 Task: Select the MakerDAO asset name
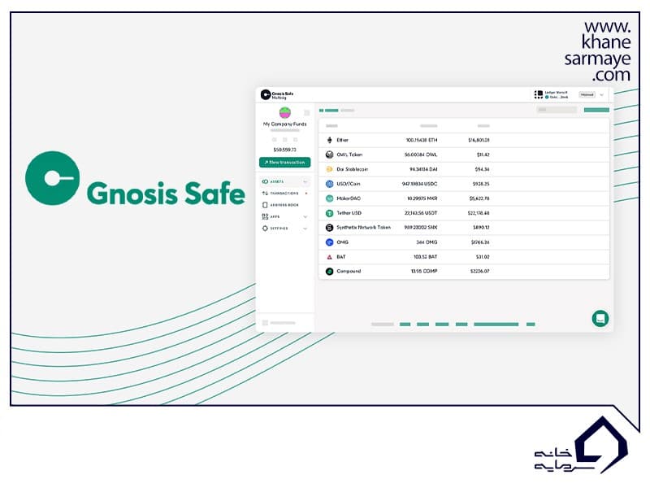(349, 198)
